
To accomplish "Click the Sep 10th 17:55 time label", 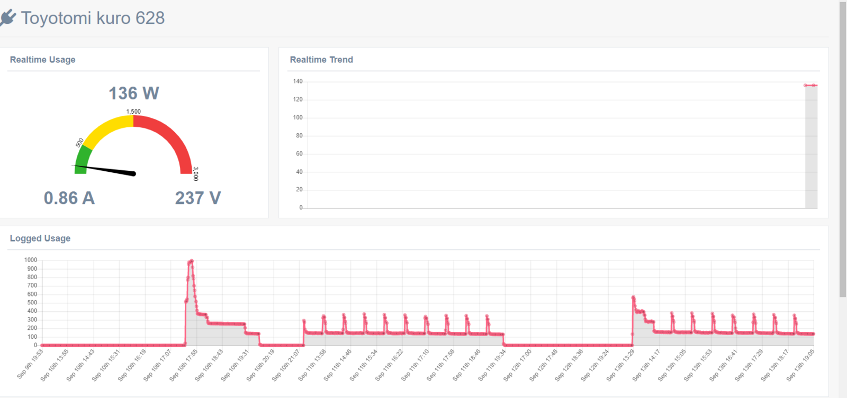I will pos(183,365).
